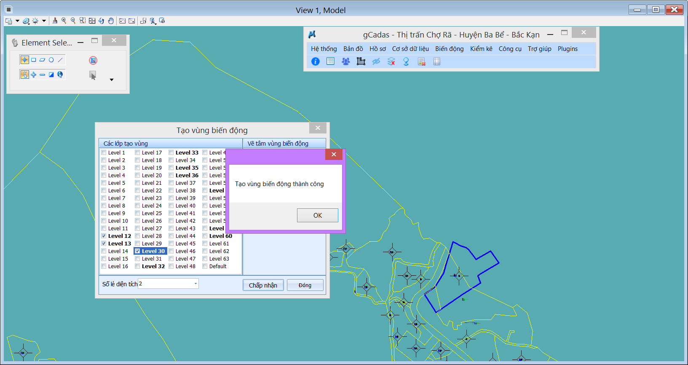This screenshot has width=688, height=365.
Task: Enable the Level 31 checkbox
Action: 137,259
